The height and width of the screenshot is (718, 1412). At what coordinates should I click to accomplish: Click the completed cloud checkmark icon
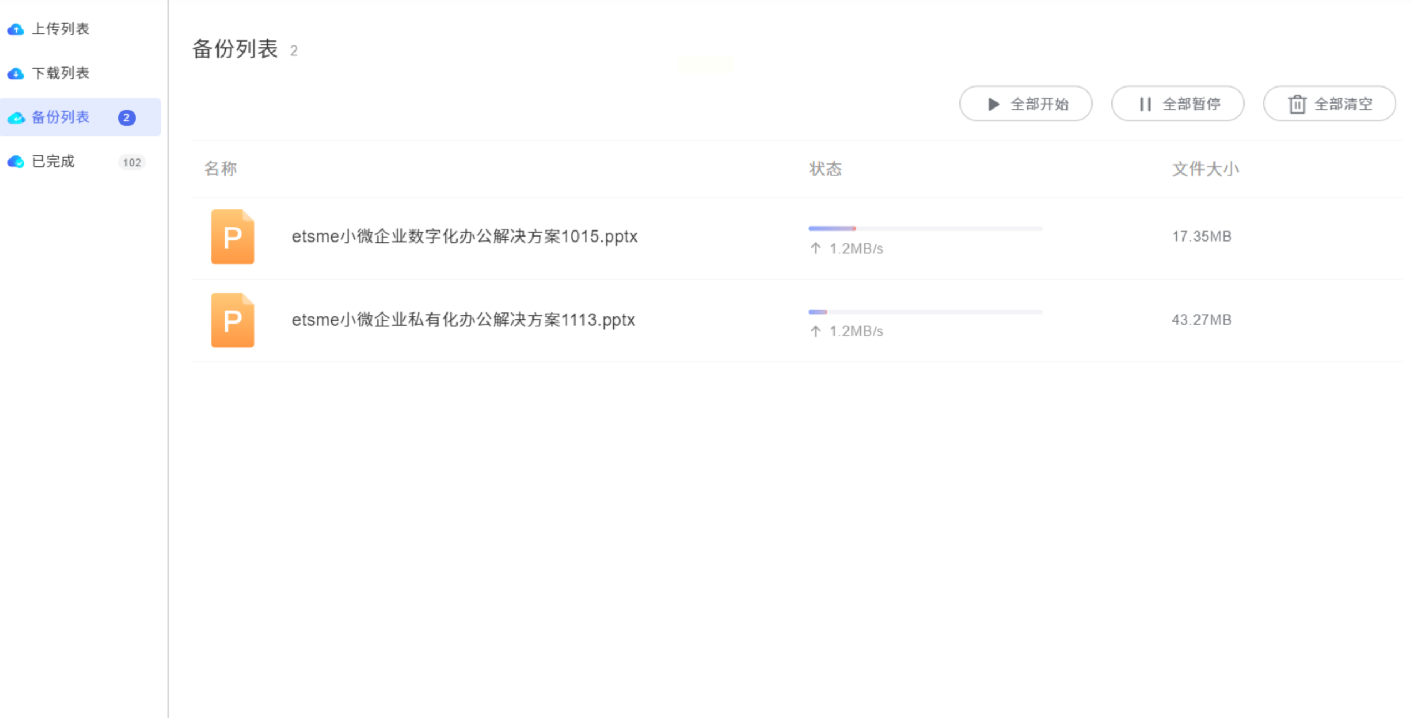point(16,161)
